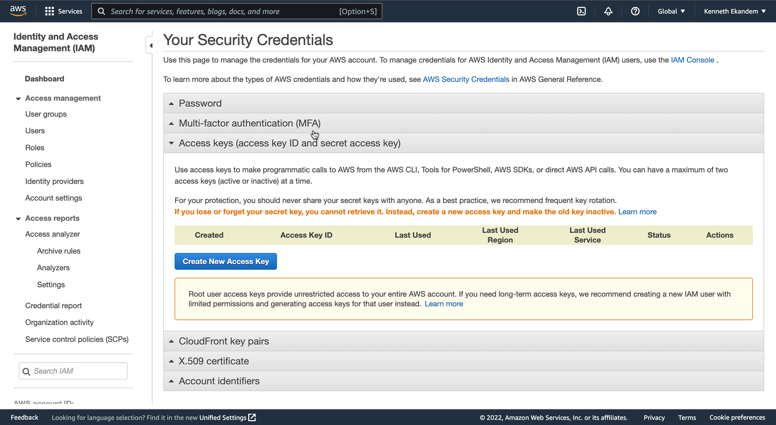Click the Last Used Region column header
The image size is (776, 425).
pyautogui.click(x=500, y=235)
